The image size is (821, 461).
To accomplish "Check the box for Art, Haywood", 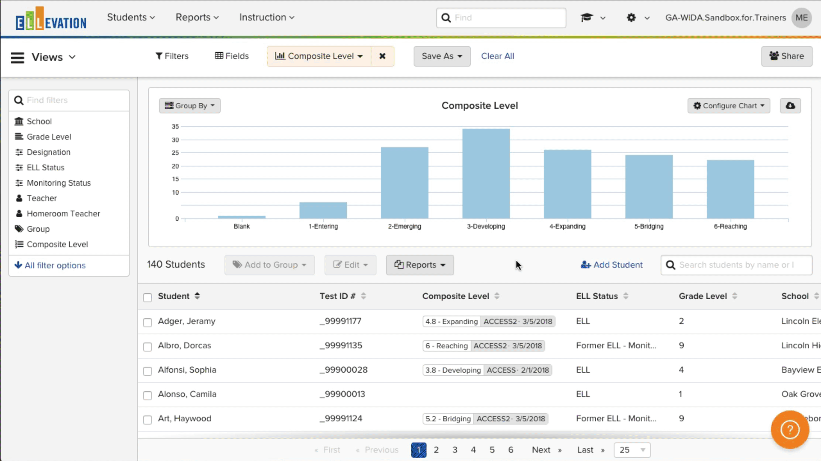I will coord(148,420).
